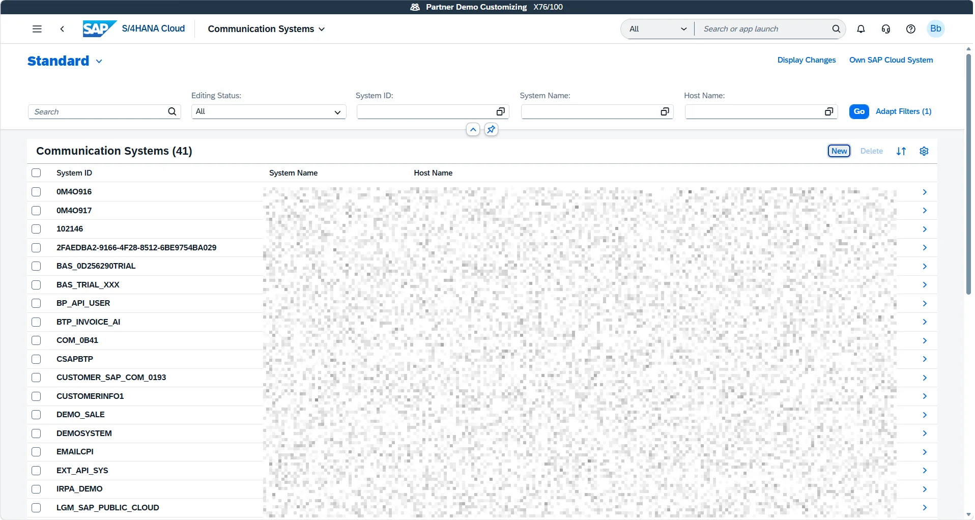
Task: Pin the filter header bar
Action: tap(491, 130)
